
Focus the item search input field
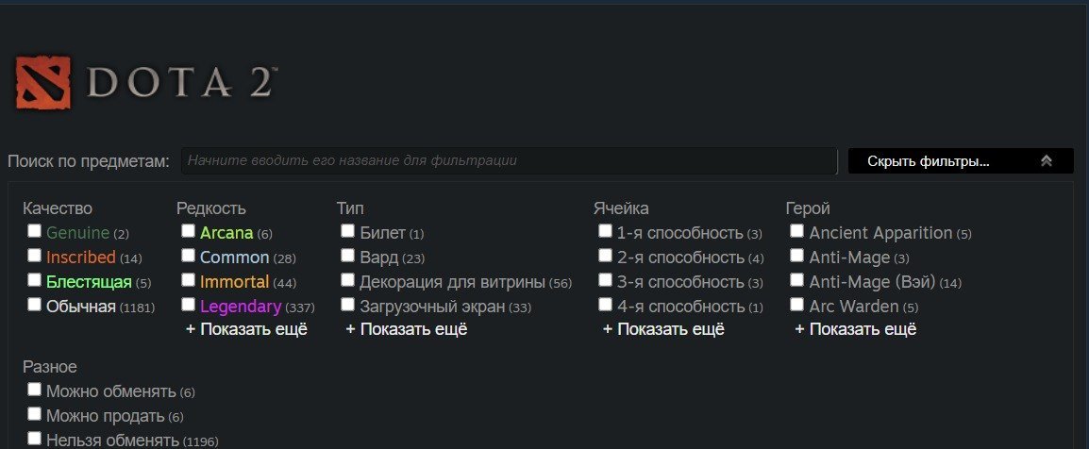tap(509, 161)
